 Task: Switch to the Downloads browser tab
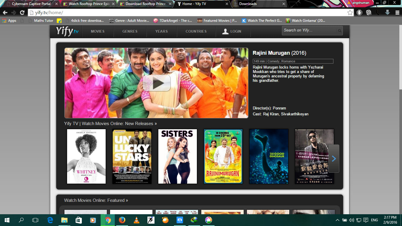(x=256, y=4)
